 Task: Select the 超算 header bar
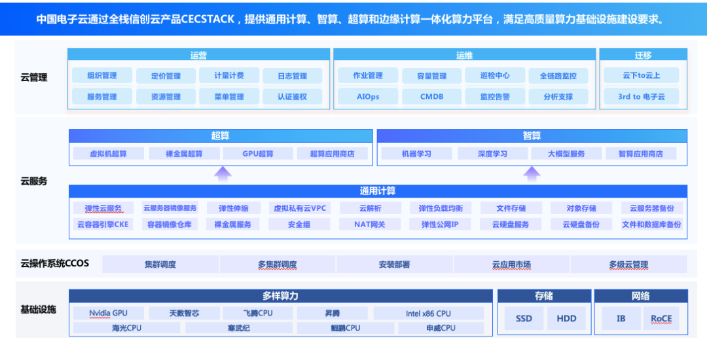pos(221,135)
